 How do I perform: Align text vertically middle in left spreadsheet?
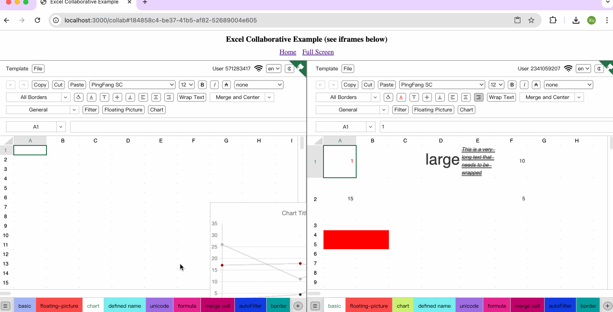click(x=117, y=97)
